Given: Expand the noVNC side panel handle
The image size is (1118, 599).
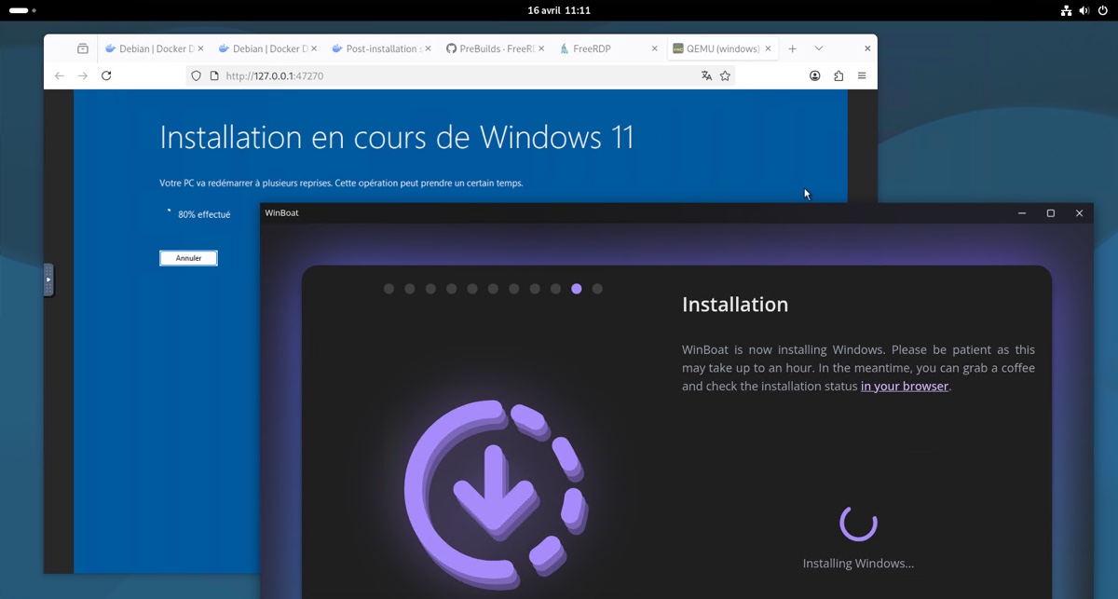Looking at the screenshot, I should click(48, 279).
